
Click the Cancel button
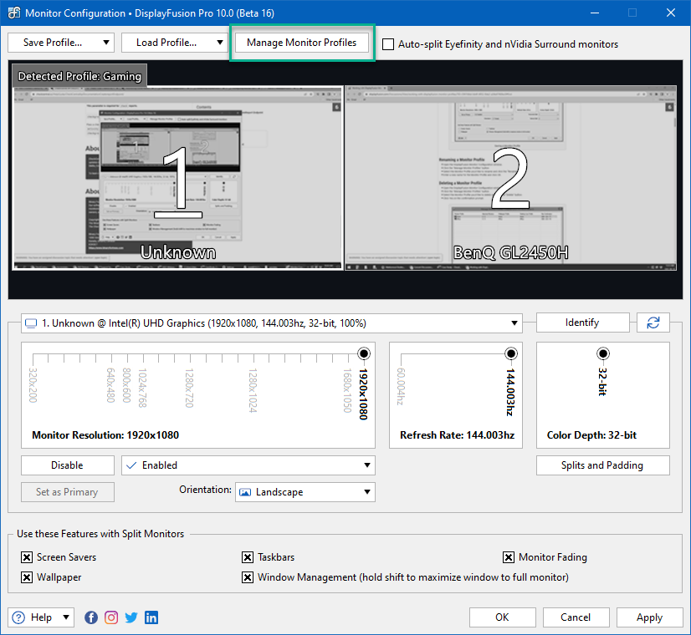(x=576, y=617)
